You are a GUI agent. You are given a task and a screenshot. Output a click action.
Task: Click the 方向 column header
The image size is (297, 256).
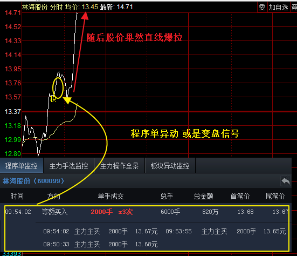click(x=54, y=196)
